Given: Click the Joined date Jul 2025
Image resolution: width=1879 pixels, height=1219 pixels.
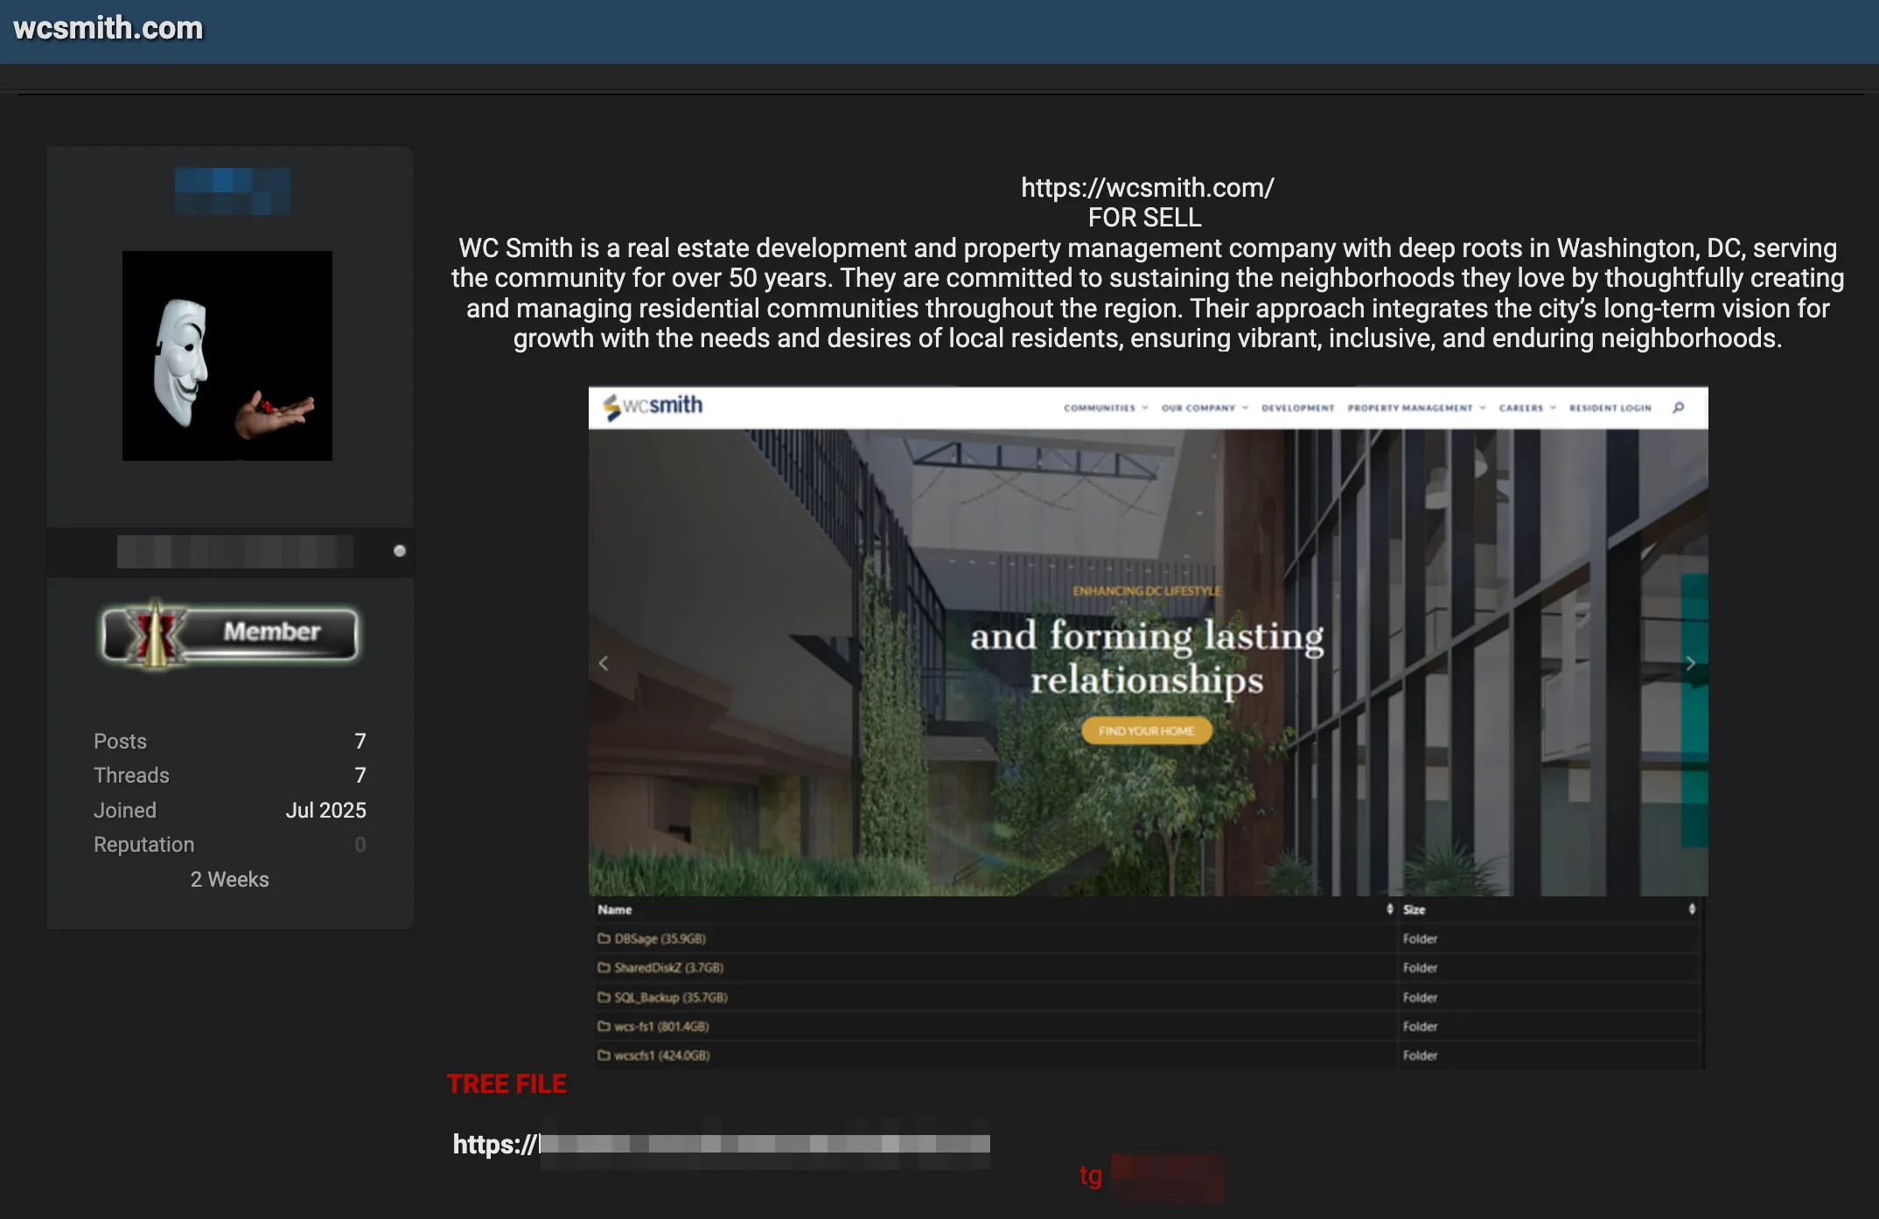Looking at the screenshot, I should [325, 810].
